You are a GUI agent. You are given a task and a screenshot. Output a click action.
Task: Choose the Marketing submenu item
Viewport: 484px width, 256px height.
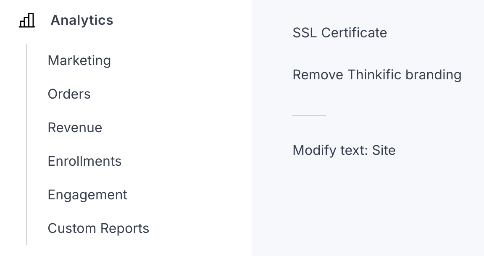coord(79,60)
